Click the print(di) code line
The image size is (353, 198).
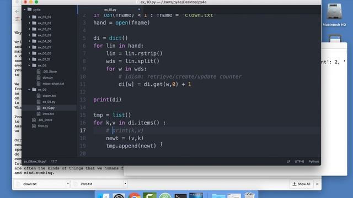108,100
